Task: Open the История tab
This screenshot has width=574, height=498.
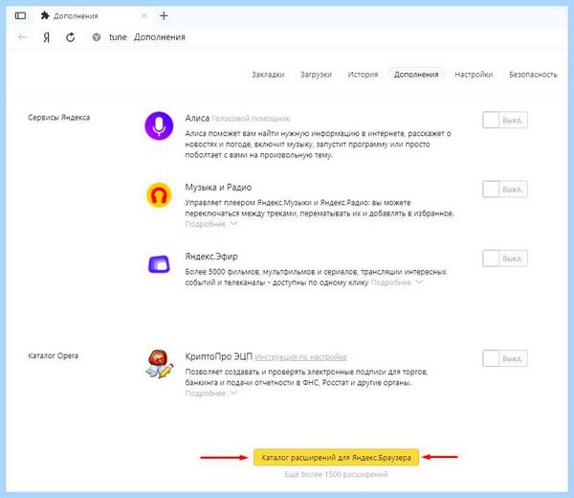Action: (363, 75)
